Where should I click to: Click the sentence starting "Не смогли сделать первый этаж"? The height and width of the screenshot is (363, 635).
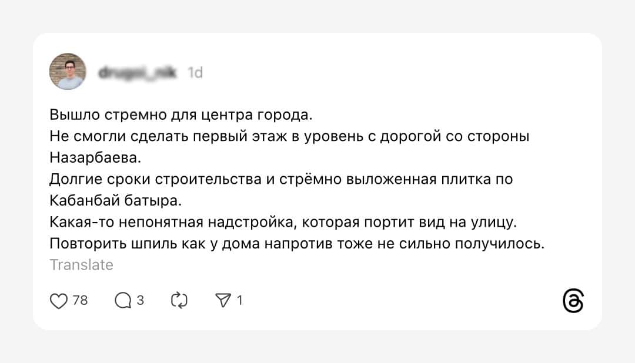[x=289, y=136]
